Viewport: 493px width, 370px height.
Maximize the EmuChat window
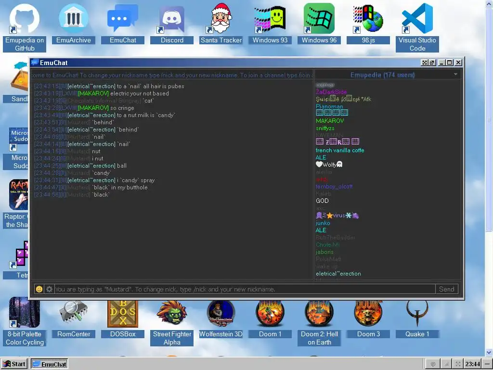coord(450,63)
